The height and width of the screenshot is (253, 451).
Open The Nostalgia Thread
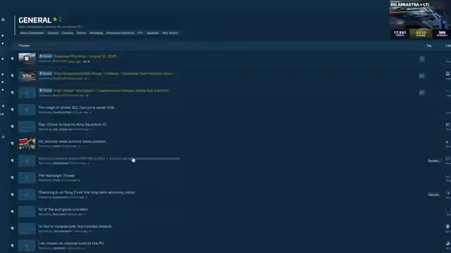pyautogui.click(x=56, y=175)
